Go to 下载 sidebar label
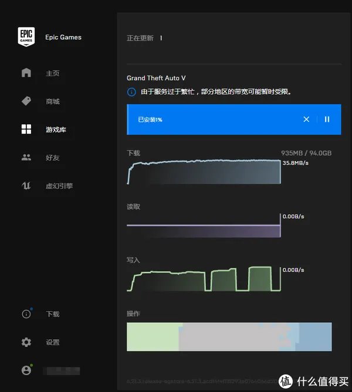Screen dimensions: 352x392 pyautogui.click(x=53, y=314)
